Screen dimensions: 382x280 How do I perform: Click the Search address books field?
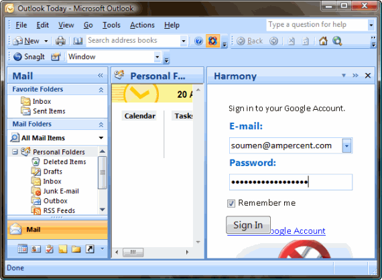click(x=133, y=40)
